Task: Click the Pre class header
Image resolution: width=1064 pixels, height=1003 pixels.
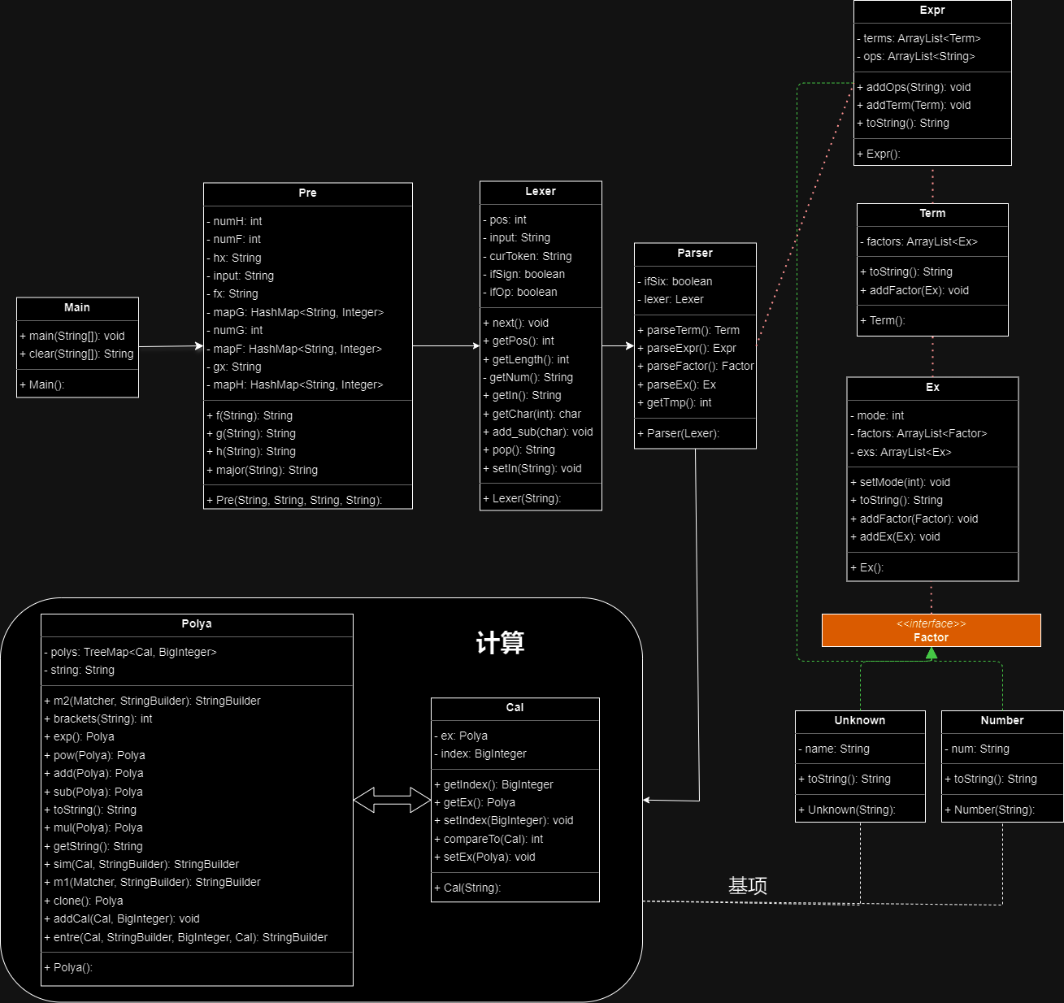Action: coord(308,193)
